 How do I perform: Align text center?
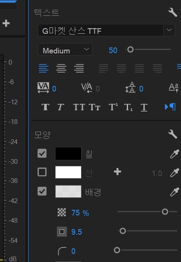61,68
